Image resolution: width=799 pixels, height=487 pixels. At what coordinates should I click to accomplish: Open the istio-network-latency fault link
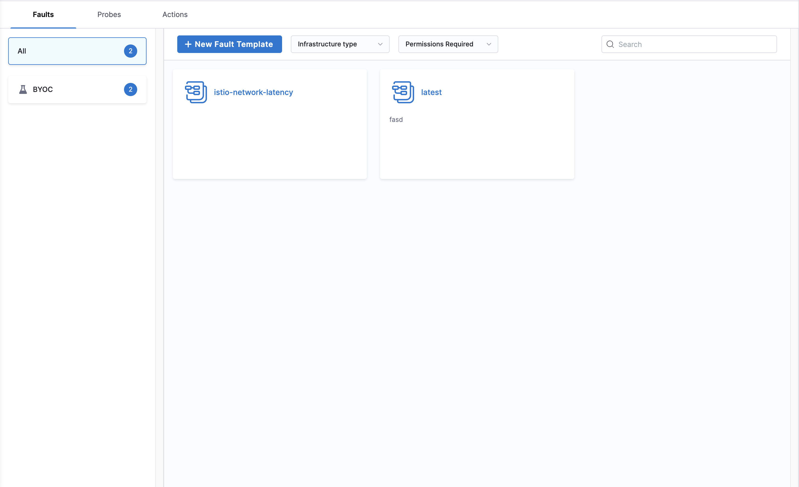(253, 93)
